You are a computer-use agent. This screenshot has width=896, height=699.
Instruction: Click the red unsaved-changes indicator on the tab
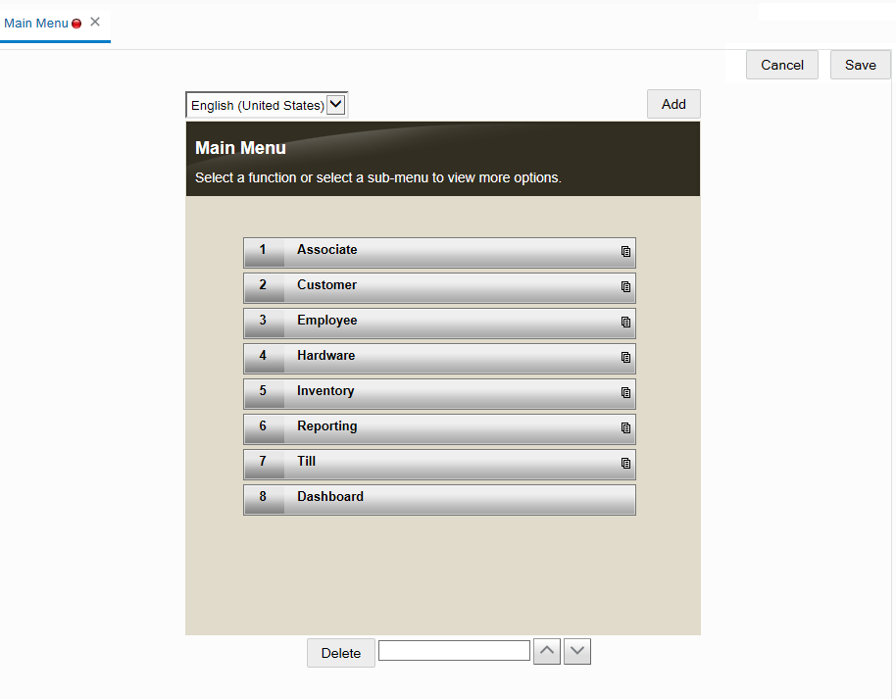(75, 23)
